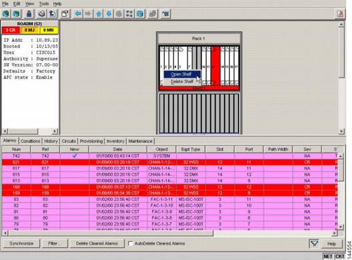
Task: Click the blue back arrow icon
Action: point(78,14)
